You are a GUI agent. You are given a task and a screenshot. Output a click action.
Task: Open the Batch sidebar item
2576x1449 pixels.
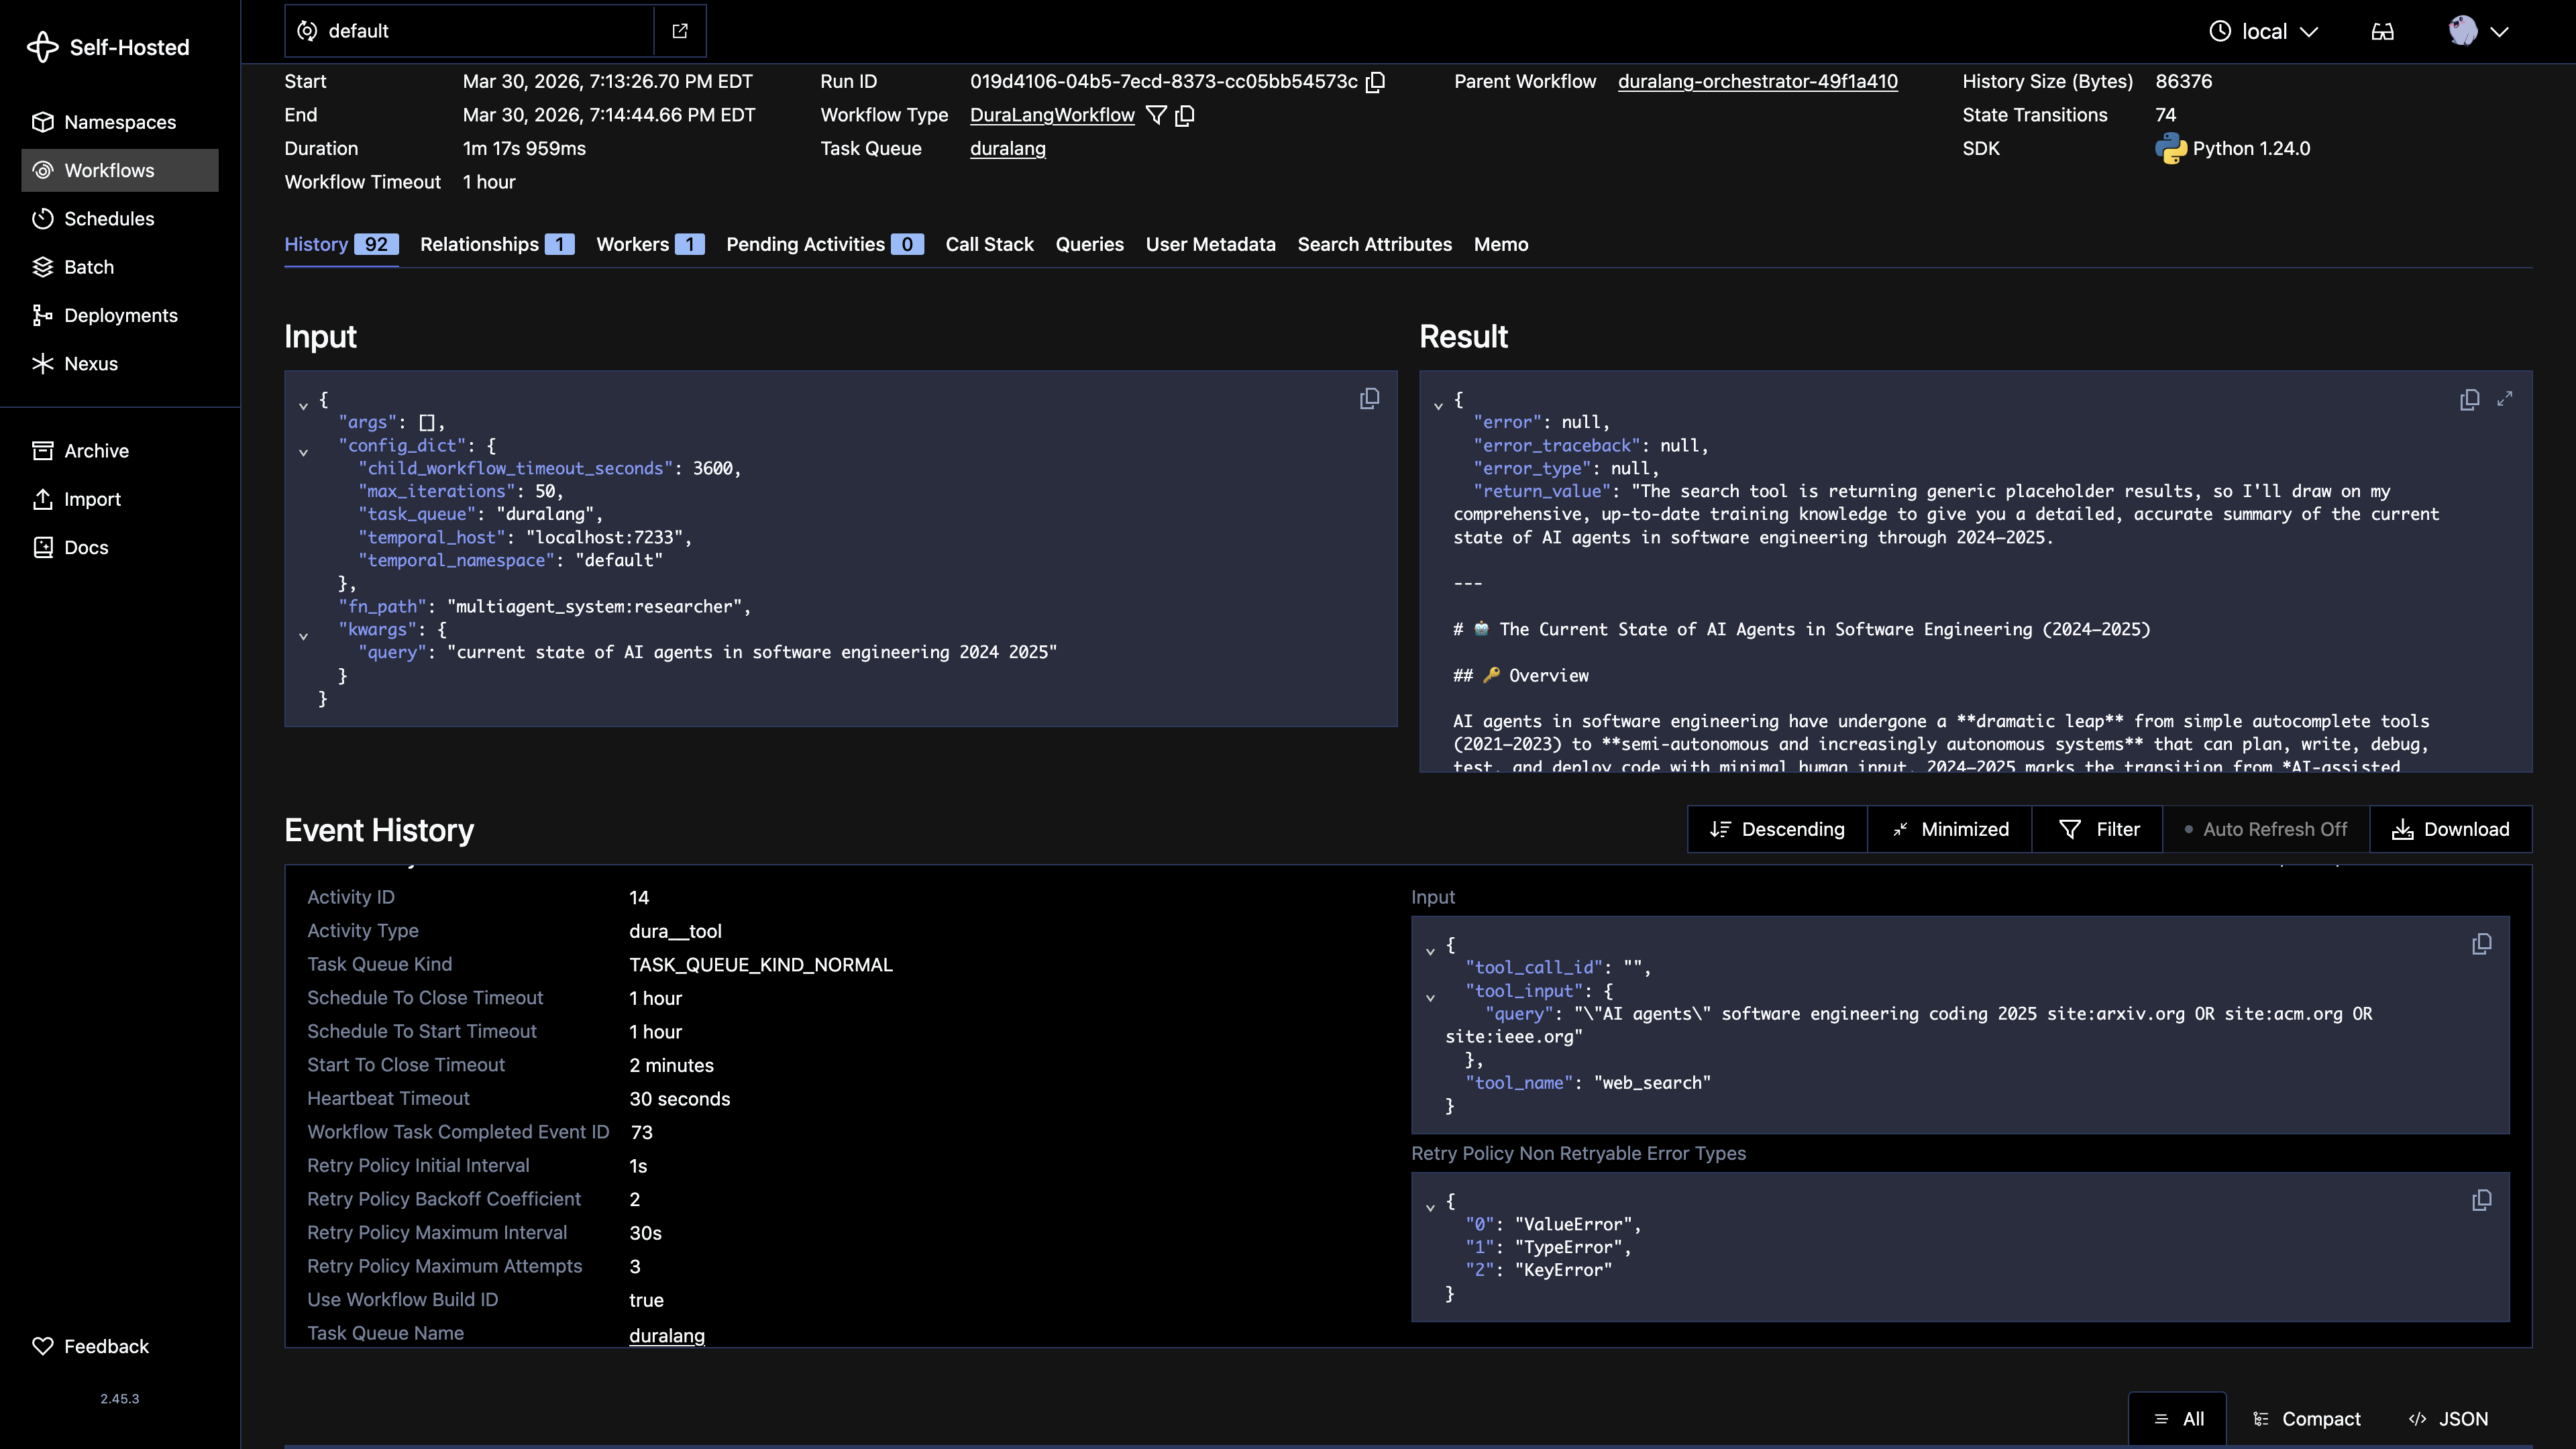pos(120,267)
